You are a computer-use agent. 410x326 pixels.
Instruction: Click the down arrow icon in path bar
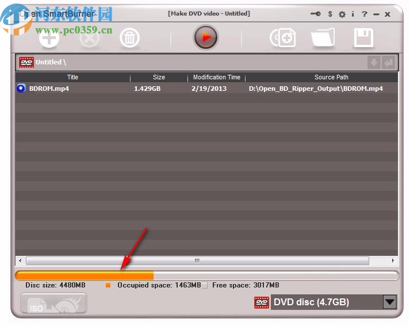pyautogui.click(x=374, y=63)
